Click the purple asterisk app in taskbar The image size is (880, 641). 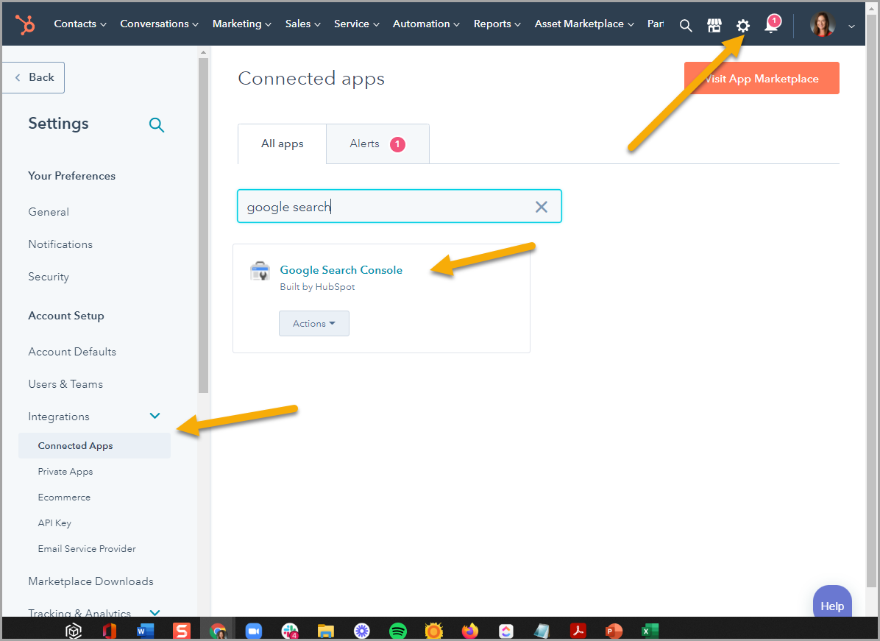362,631
